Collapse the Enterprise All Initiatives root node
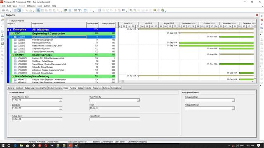 tap(8, 30)
